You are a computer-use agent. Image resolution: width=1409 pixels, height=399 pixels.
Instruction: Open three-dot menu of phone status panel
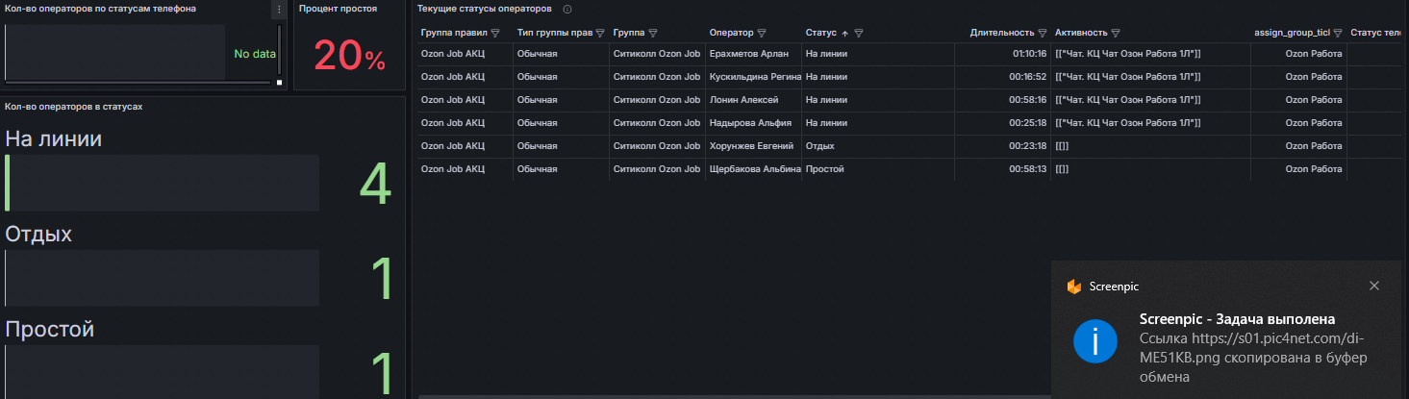coord(279,10)
